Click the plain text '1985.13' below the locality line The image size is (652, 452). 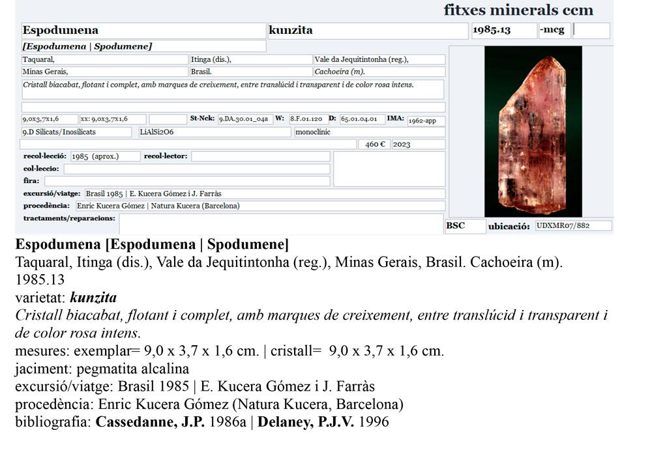[x=40, y=279]
